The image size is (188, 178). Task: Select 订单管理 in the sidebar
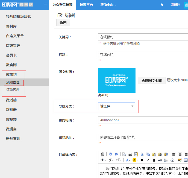coord(13,90)
